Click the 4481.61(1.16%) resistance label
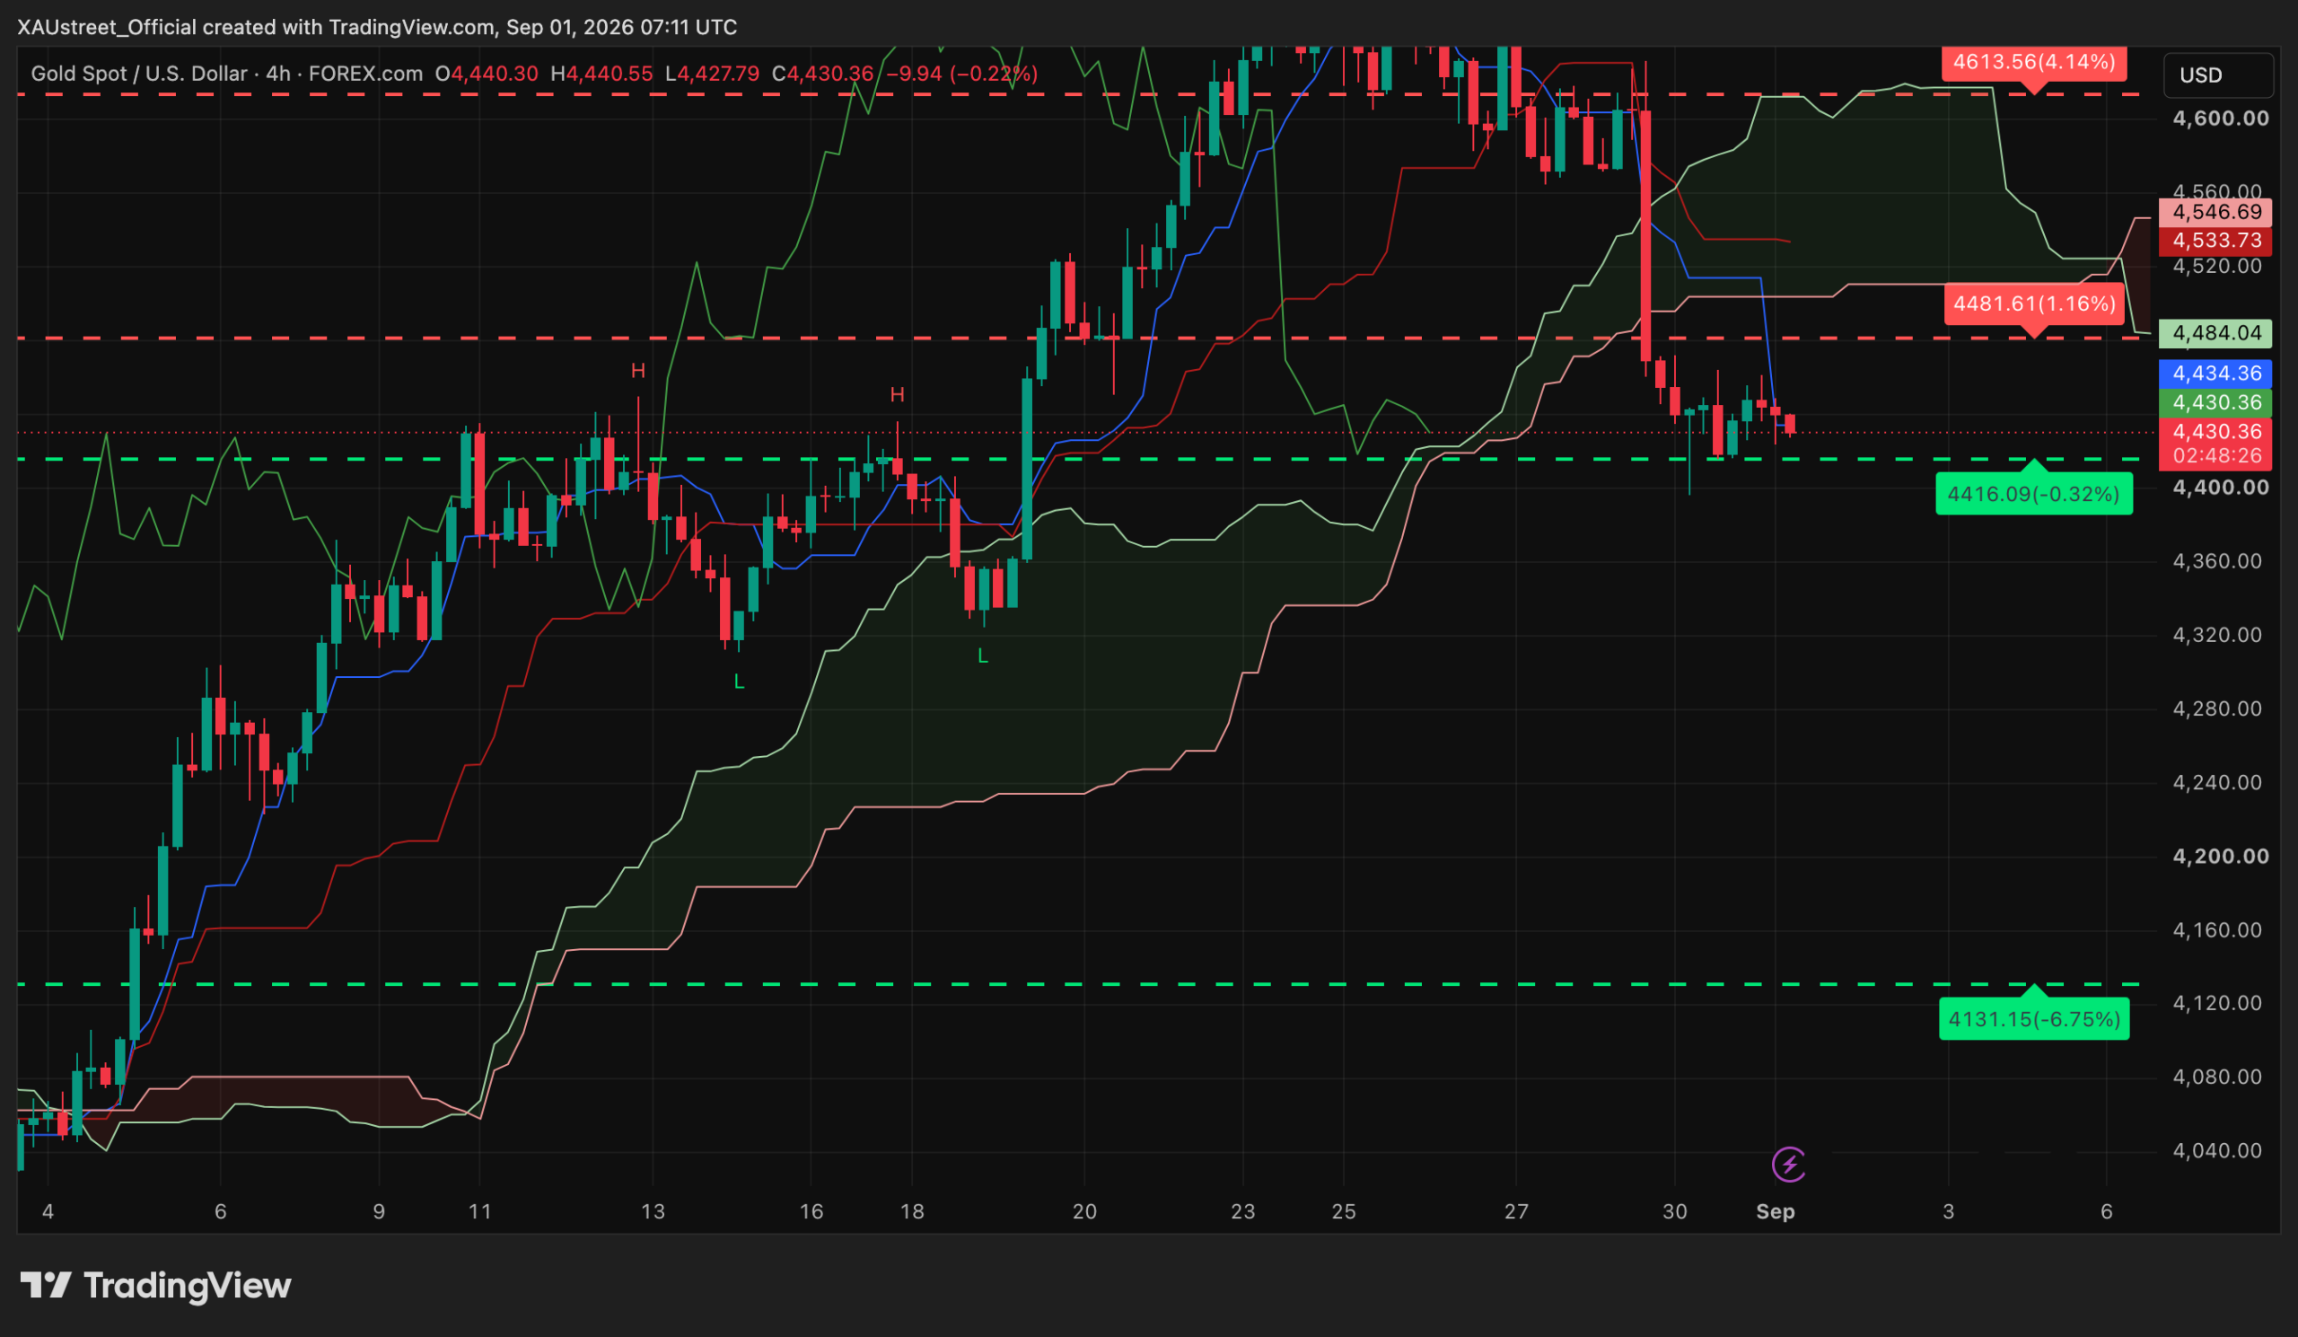Screen dimensions: 2298x1337 [x=2033, y=303]
